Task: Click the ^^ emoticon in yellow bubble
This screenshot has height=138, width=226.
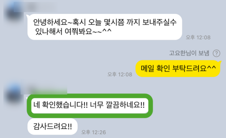Action: tap(212, 68)
